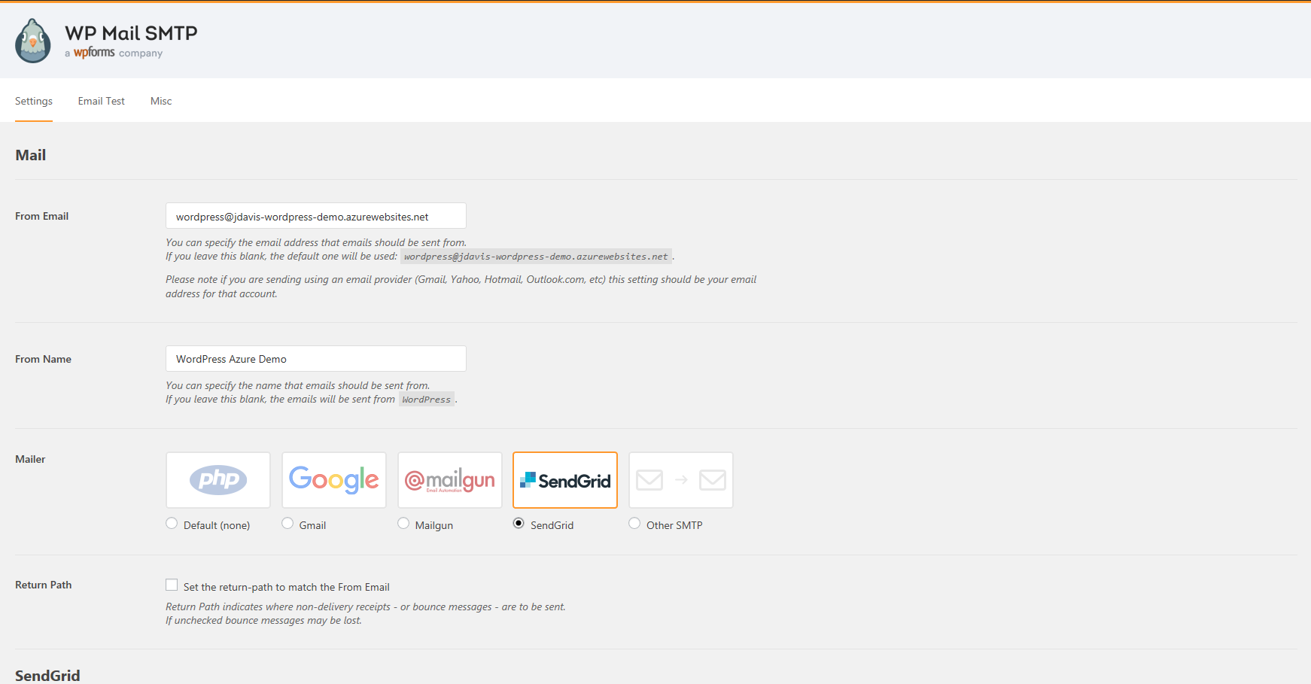Click the Mail section heading
Viewport: 1311px width, 684px height.
coord(31,155)
